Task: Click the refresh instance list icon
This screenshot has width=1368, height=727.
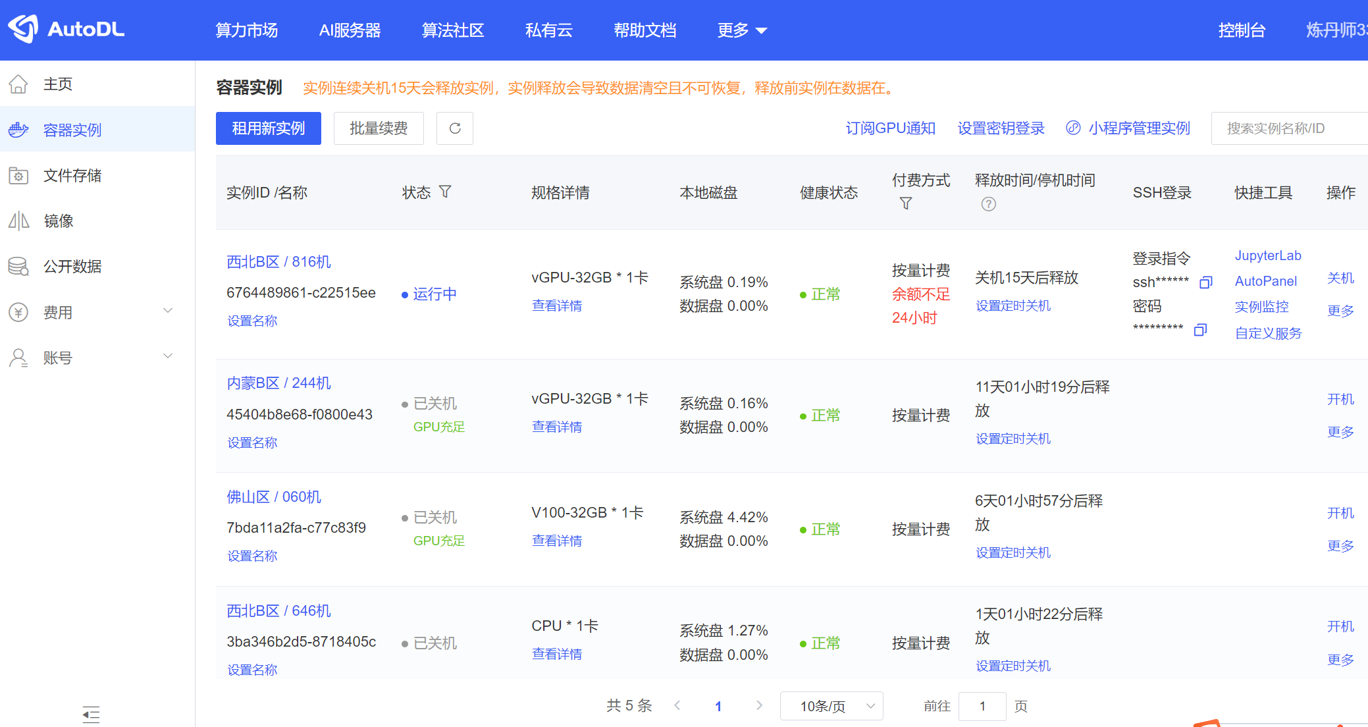Action: [454, 128]
